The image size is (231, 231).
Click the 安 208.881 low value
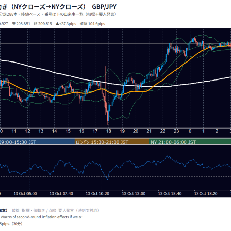[21, 24]
